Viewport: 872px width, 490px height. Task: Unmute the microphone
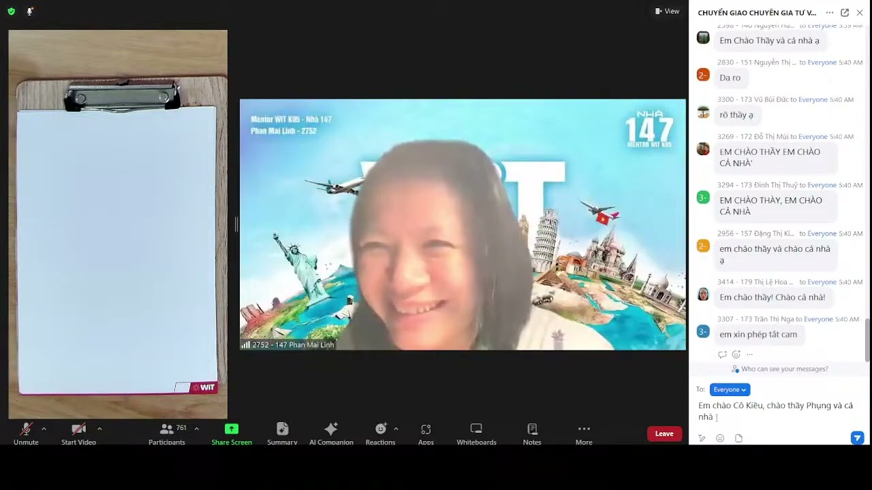[x=26, y=434]
